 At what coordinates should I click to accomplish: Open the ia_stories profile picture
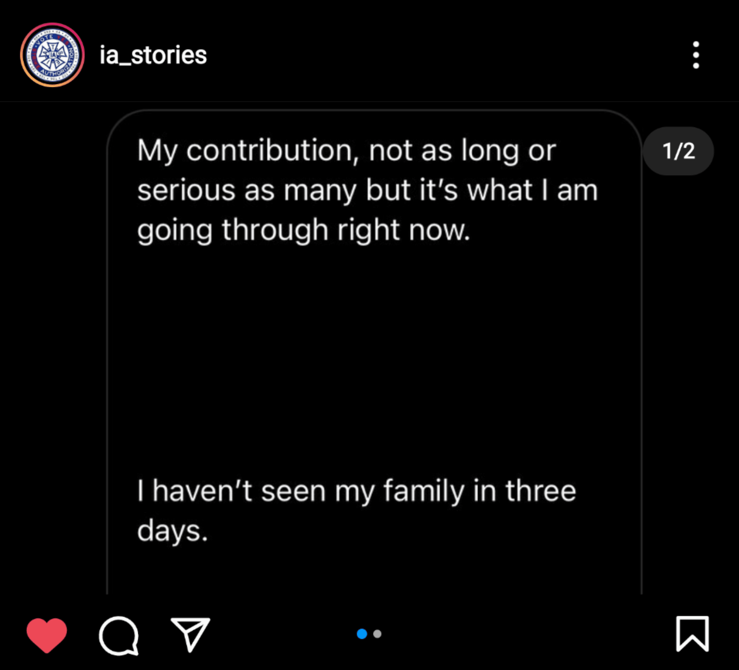click(x=52, y=55)
